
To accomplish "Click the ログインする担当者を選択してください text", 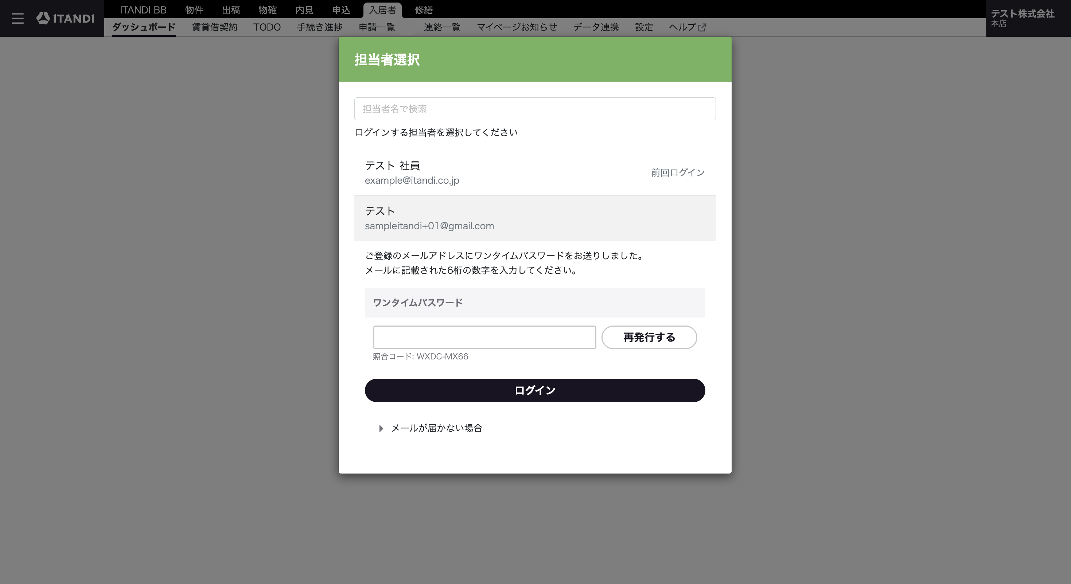I will [x=436, y=133].
